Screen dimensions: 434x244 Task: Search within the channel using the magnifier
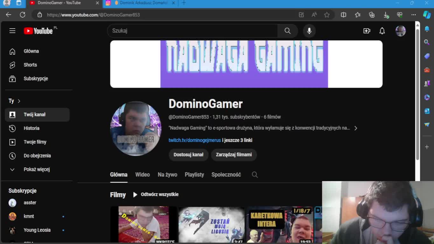(x=255, y=174)
